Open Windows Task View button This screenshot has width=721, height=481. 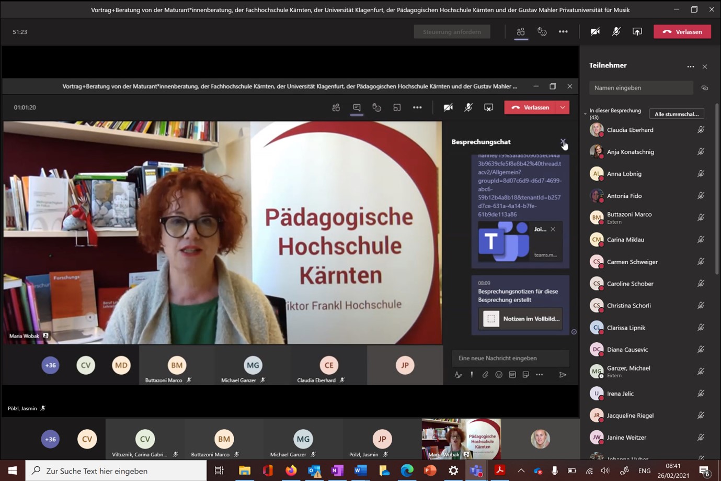(x=219, y=471)
